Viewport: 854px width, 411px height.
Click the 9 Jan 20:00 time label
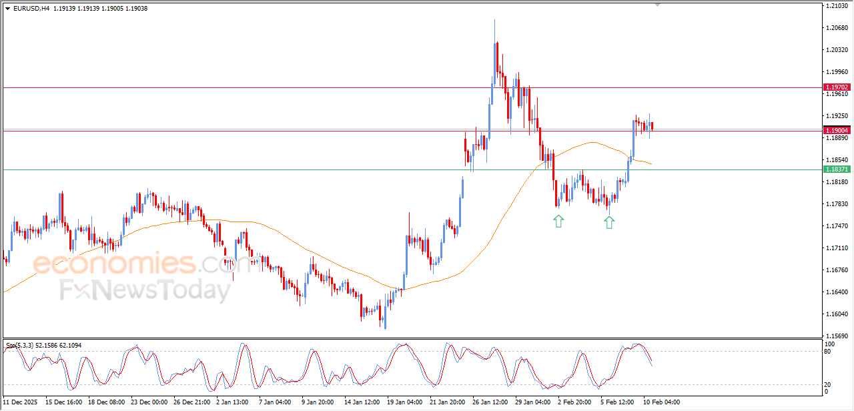pos(318,402)
